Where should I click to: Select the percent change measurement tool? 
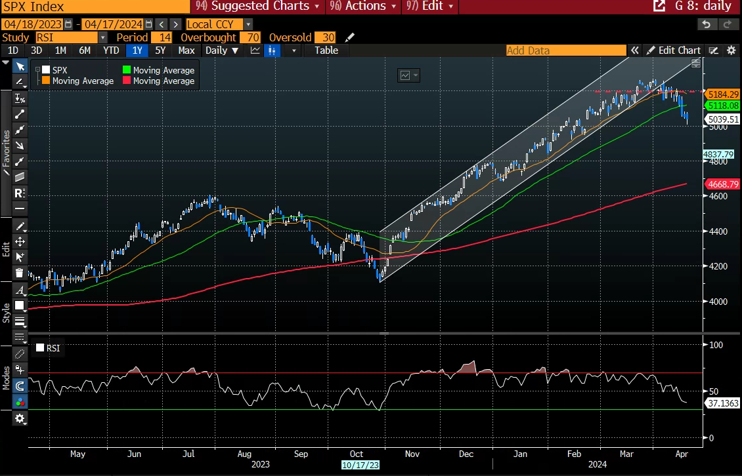click(20, 98)
